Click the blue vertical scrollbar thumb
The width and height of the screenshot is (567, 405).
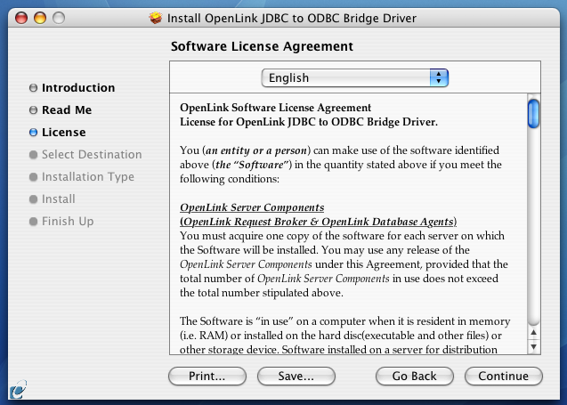point(533,114)
